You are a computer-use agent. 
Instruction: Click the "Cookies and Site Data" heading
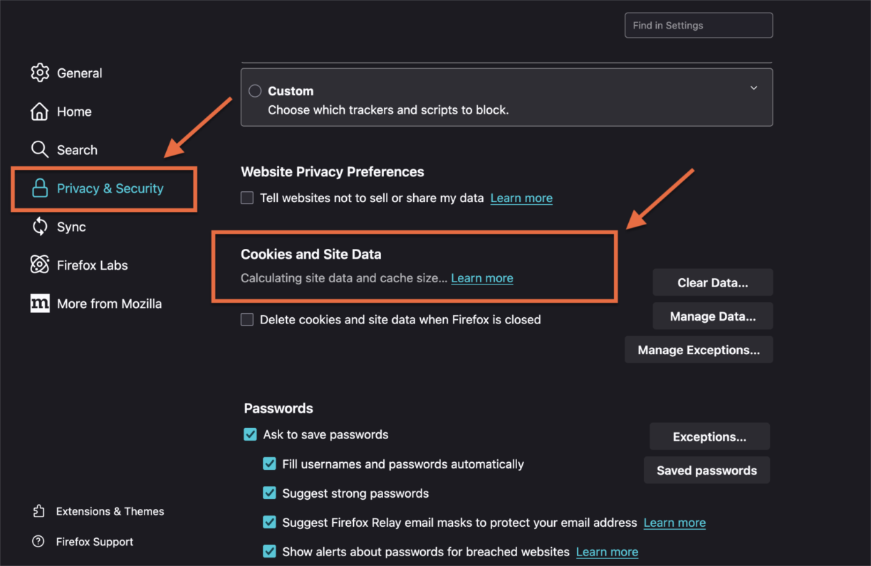tap(311, 254)
